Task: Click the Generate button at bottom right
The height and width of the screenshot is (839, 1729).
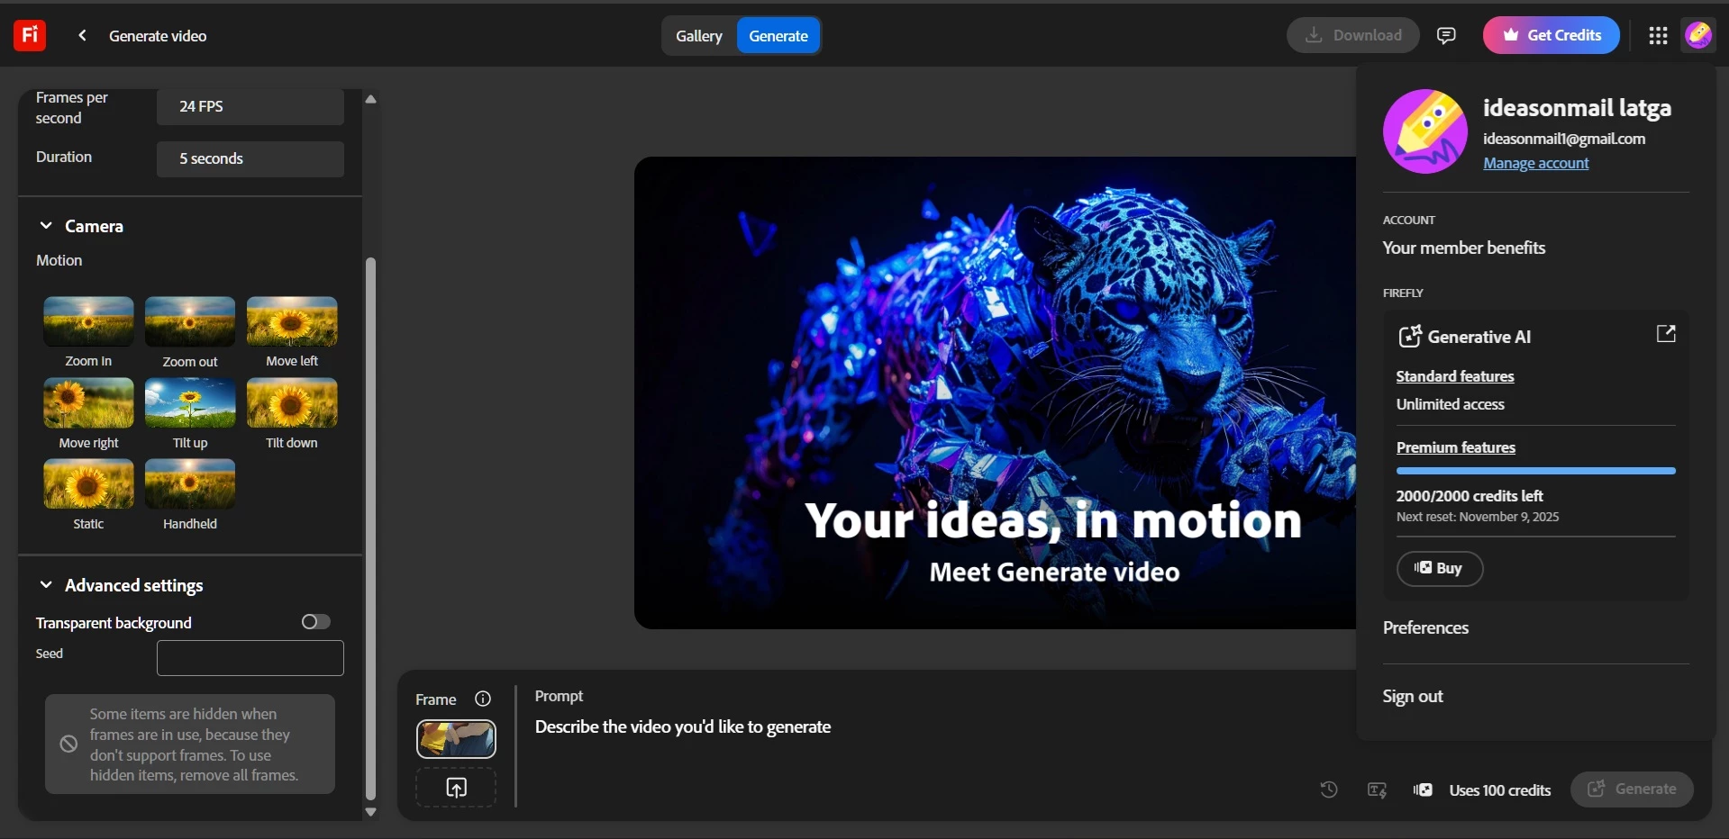Action: coord(1632,789)
